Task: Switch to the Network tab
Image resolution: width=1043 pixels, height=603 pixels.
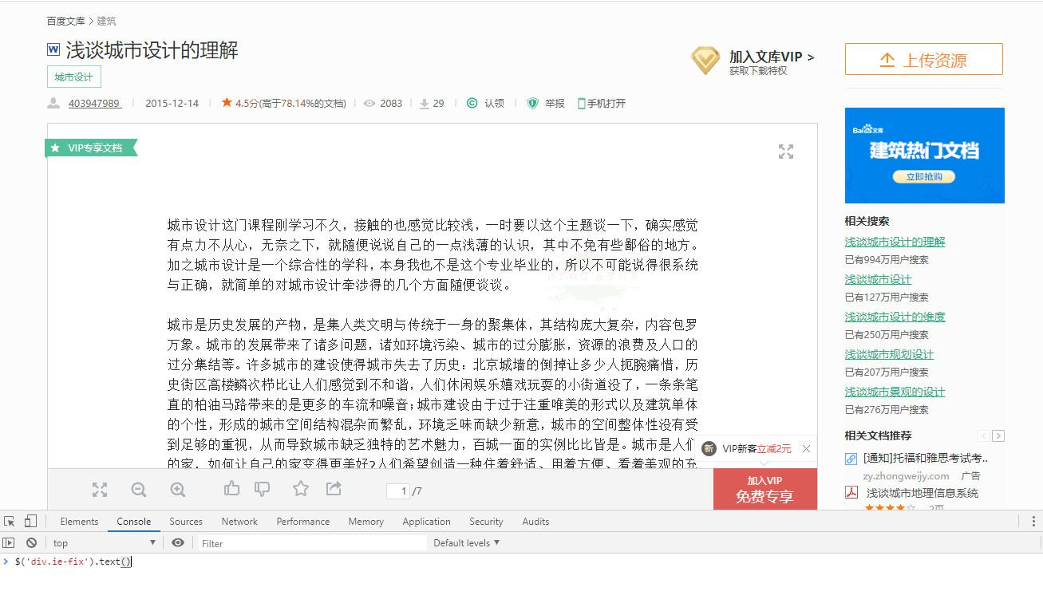Action: [x=239, y=521]
